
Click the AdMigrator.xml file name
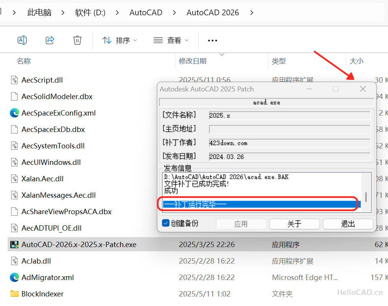coord(47,278)
